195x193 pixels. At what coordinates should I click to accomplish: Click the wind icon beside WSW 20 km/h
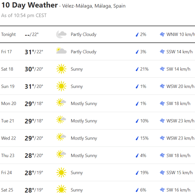coord(162,86)
